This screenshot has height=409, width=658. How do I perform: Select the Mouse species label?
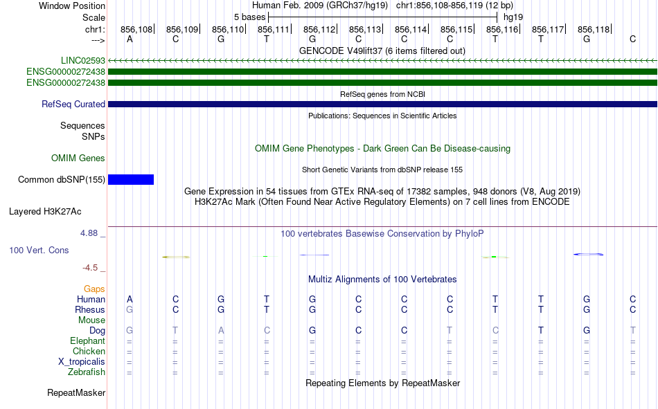click(91, 320)
